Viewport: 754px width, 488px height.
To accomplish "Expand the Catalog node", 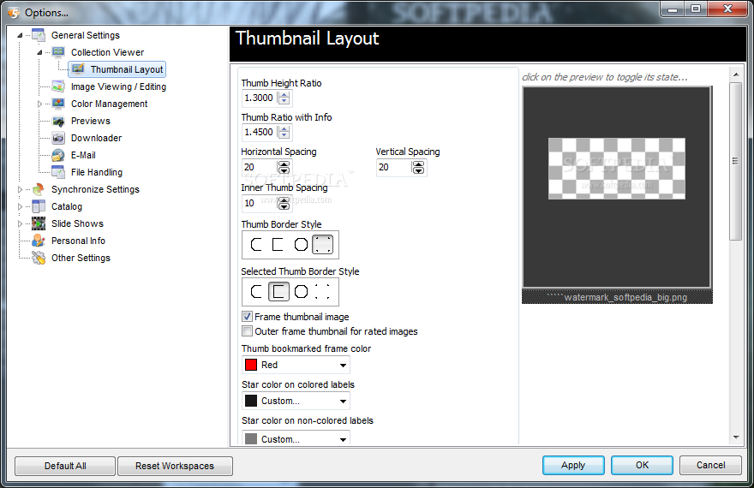I will 20,206.
